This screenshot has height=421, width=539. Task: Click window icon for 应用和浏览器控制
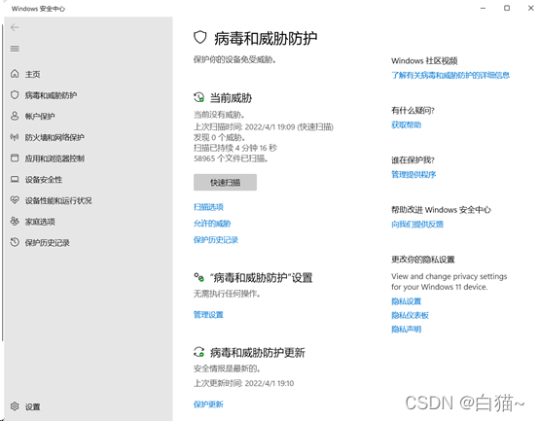click(x=15, y=158)
